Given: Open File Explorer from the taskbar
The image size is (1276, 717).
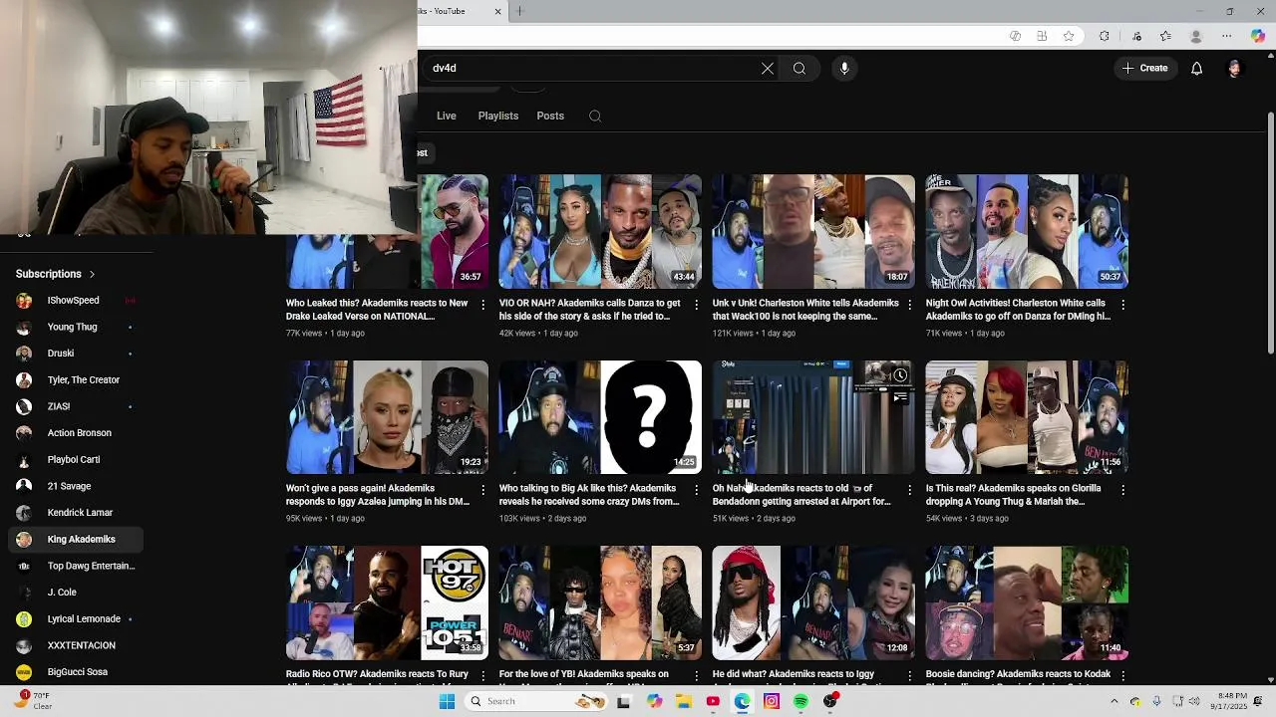Looking at the screenshot, I should (684, 701).
